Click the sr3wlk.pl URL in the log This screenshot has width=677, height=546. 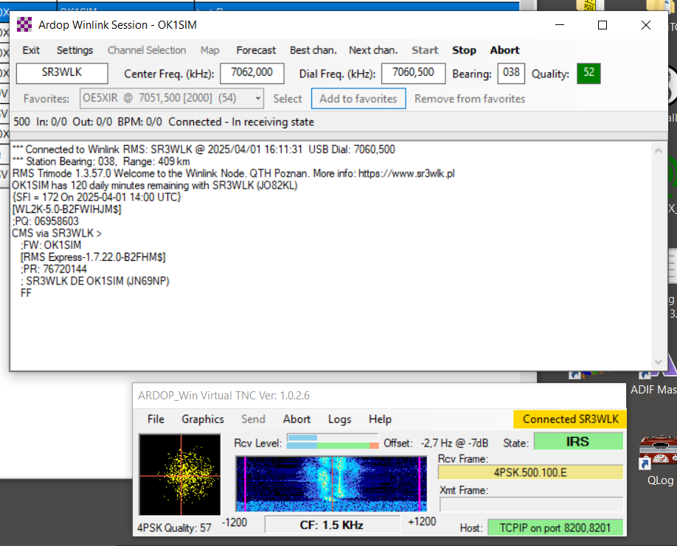click(x=406, y=173)
